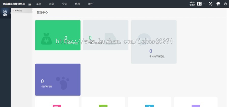Click the zero value on the 今日访问量 card
Viewport: 229px width, 107px height.
pyautogui.click(x=42, y=81)
